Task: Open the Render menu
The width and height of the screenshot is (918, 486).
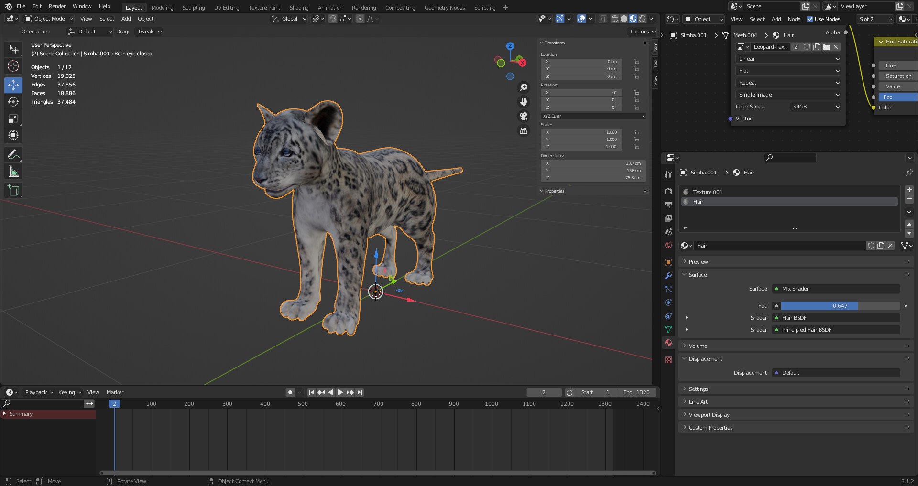Action: (x=57, y=6)
